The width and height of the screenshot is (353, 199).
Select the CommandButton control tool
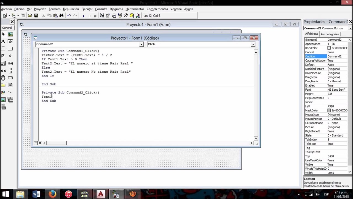coord(10,49)
